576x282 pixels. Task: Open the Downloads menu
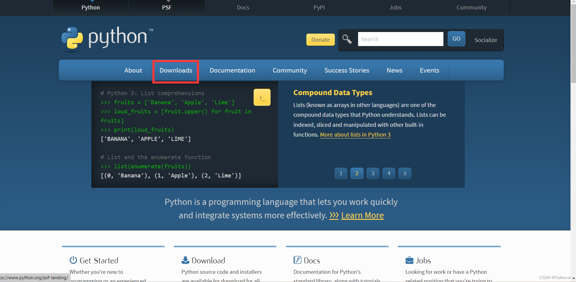(176, 70)
